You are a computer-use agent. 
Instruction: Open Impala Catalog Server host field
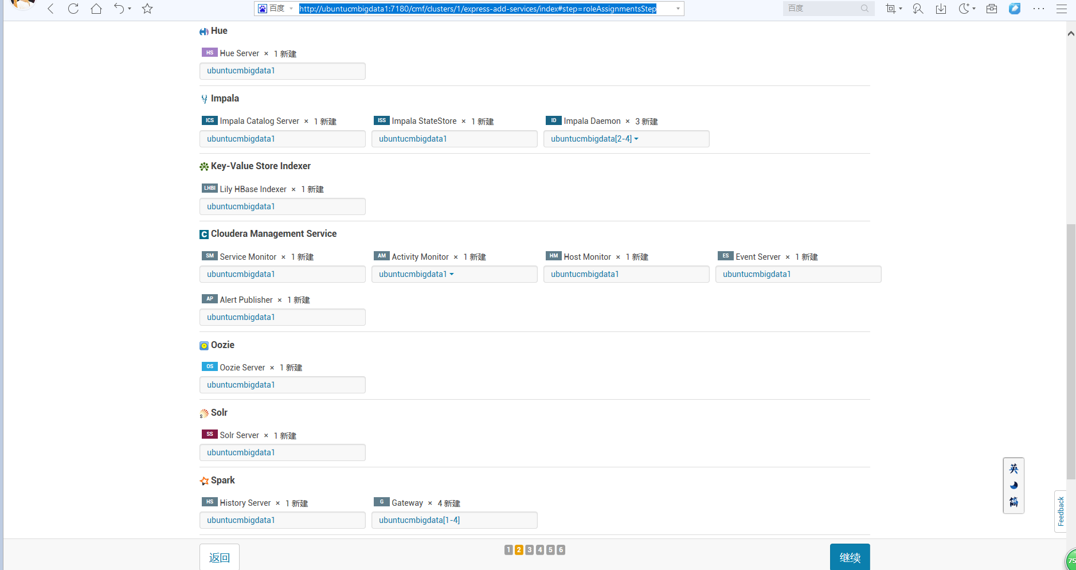point(283,139)
